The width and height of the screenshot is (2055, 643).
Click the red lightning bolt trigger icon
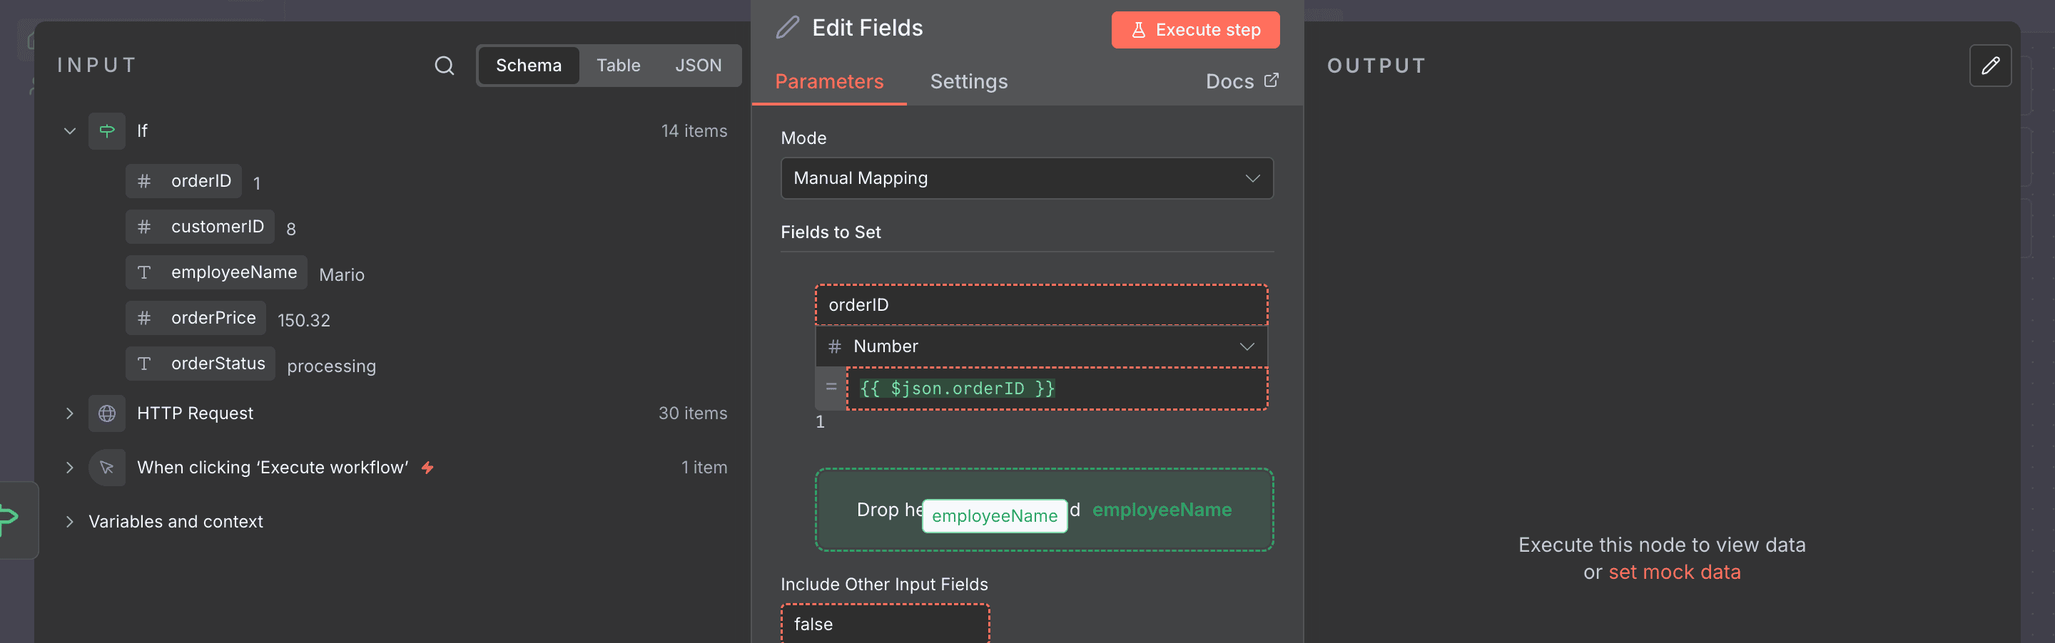(427, 468)
